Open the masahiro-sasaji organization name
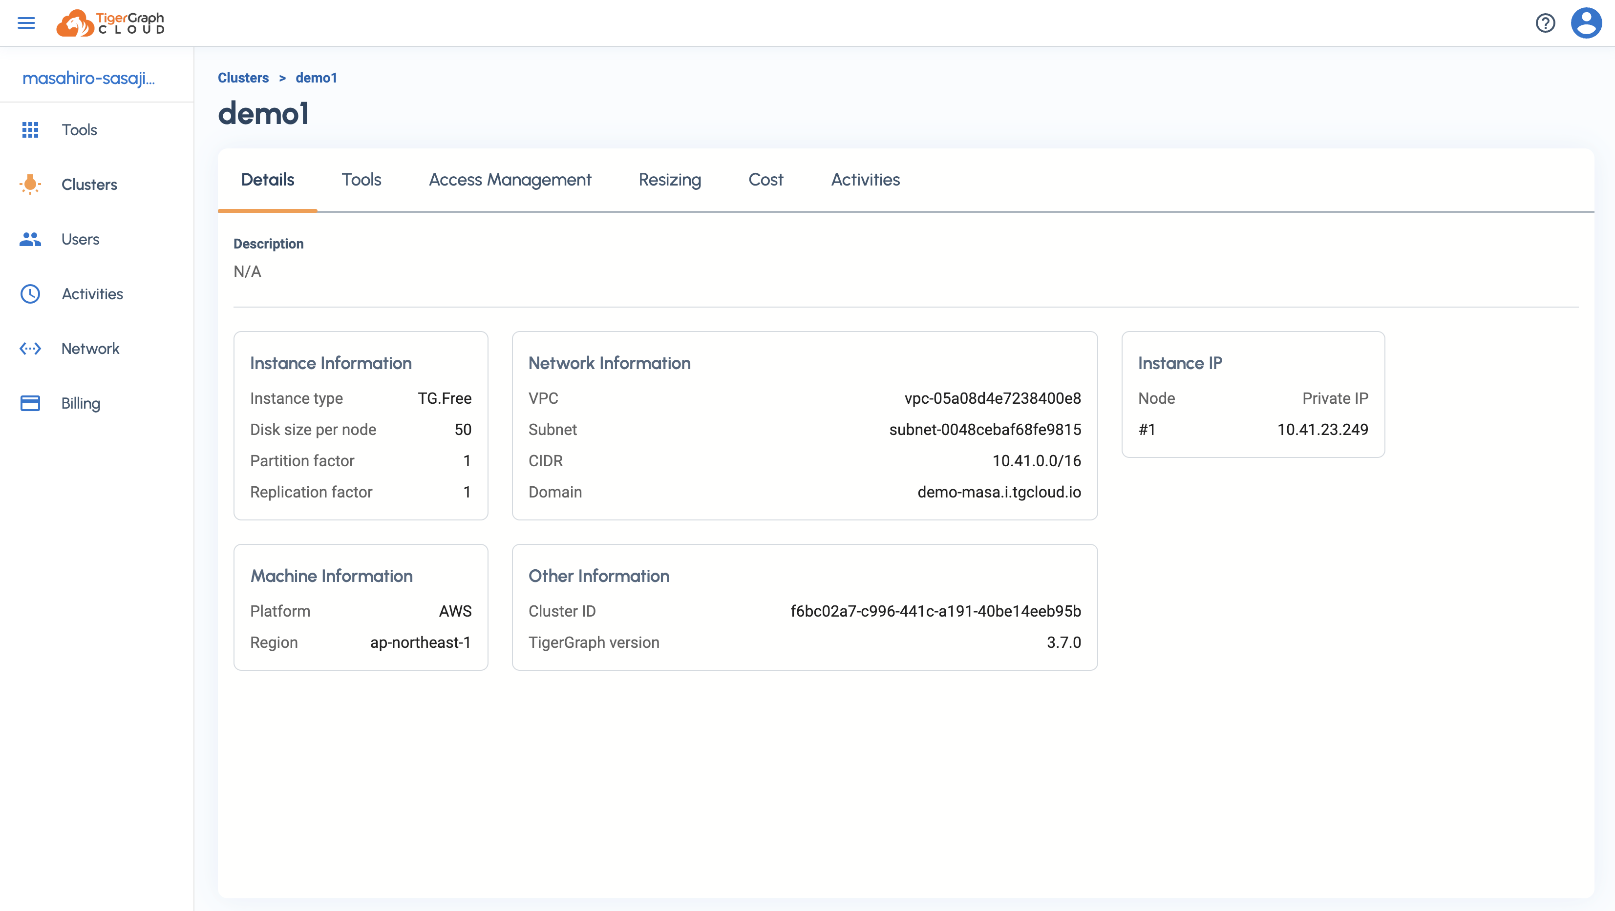 (88, 78)
